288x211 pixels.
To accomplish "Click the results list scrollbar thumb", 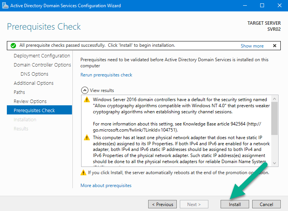I will click(x=275, y=118).
